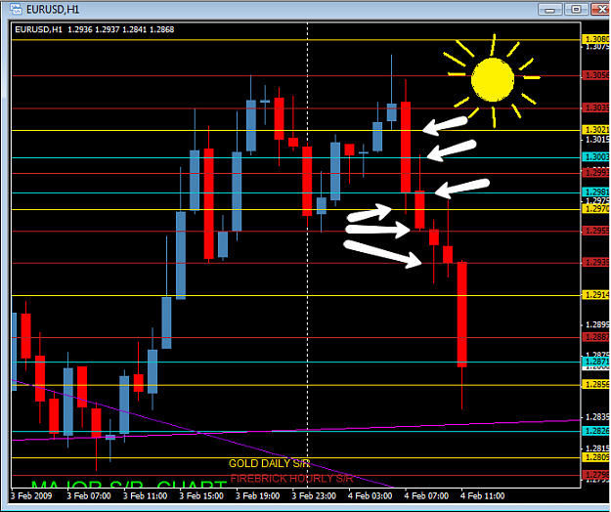Select the GOLD DAILY S/R text label
The width and height of the screenshot is (611, 512).
pos(269,463)
